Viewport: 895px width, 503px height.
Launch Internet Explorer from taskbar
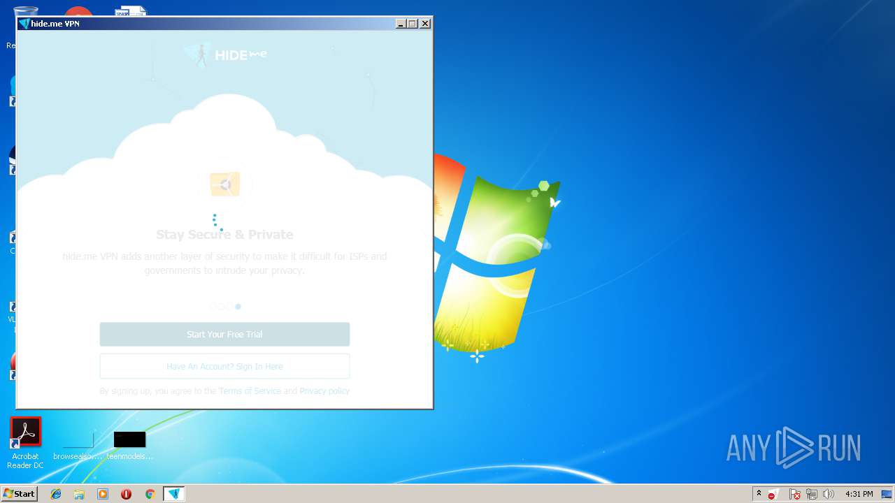[x=56, y=494]
